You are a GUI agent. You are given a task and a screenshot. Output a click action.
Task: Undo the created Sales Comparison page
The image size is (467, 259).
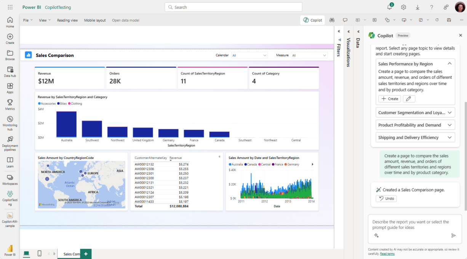(386, 198)
